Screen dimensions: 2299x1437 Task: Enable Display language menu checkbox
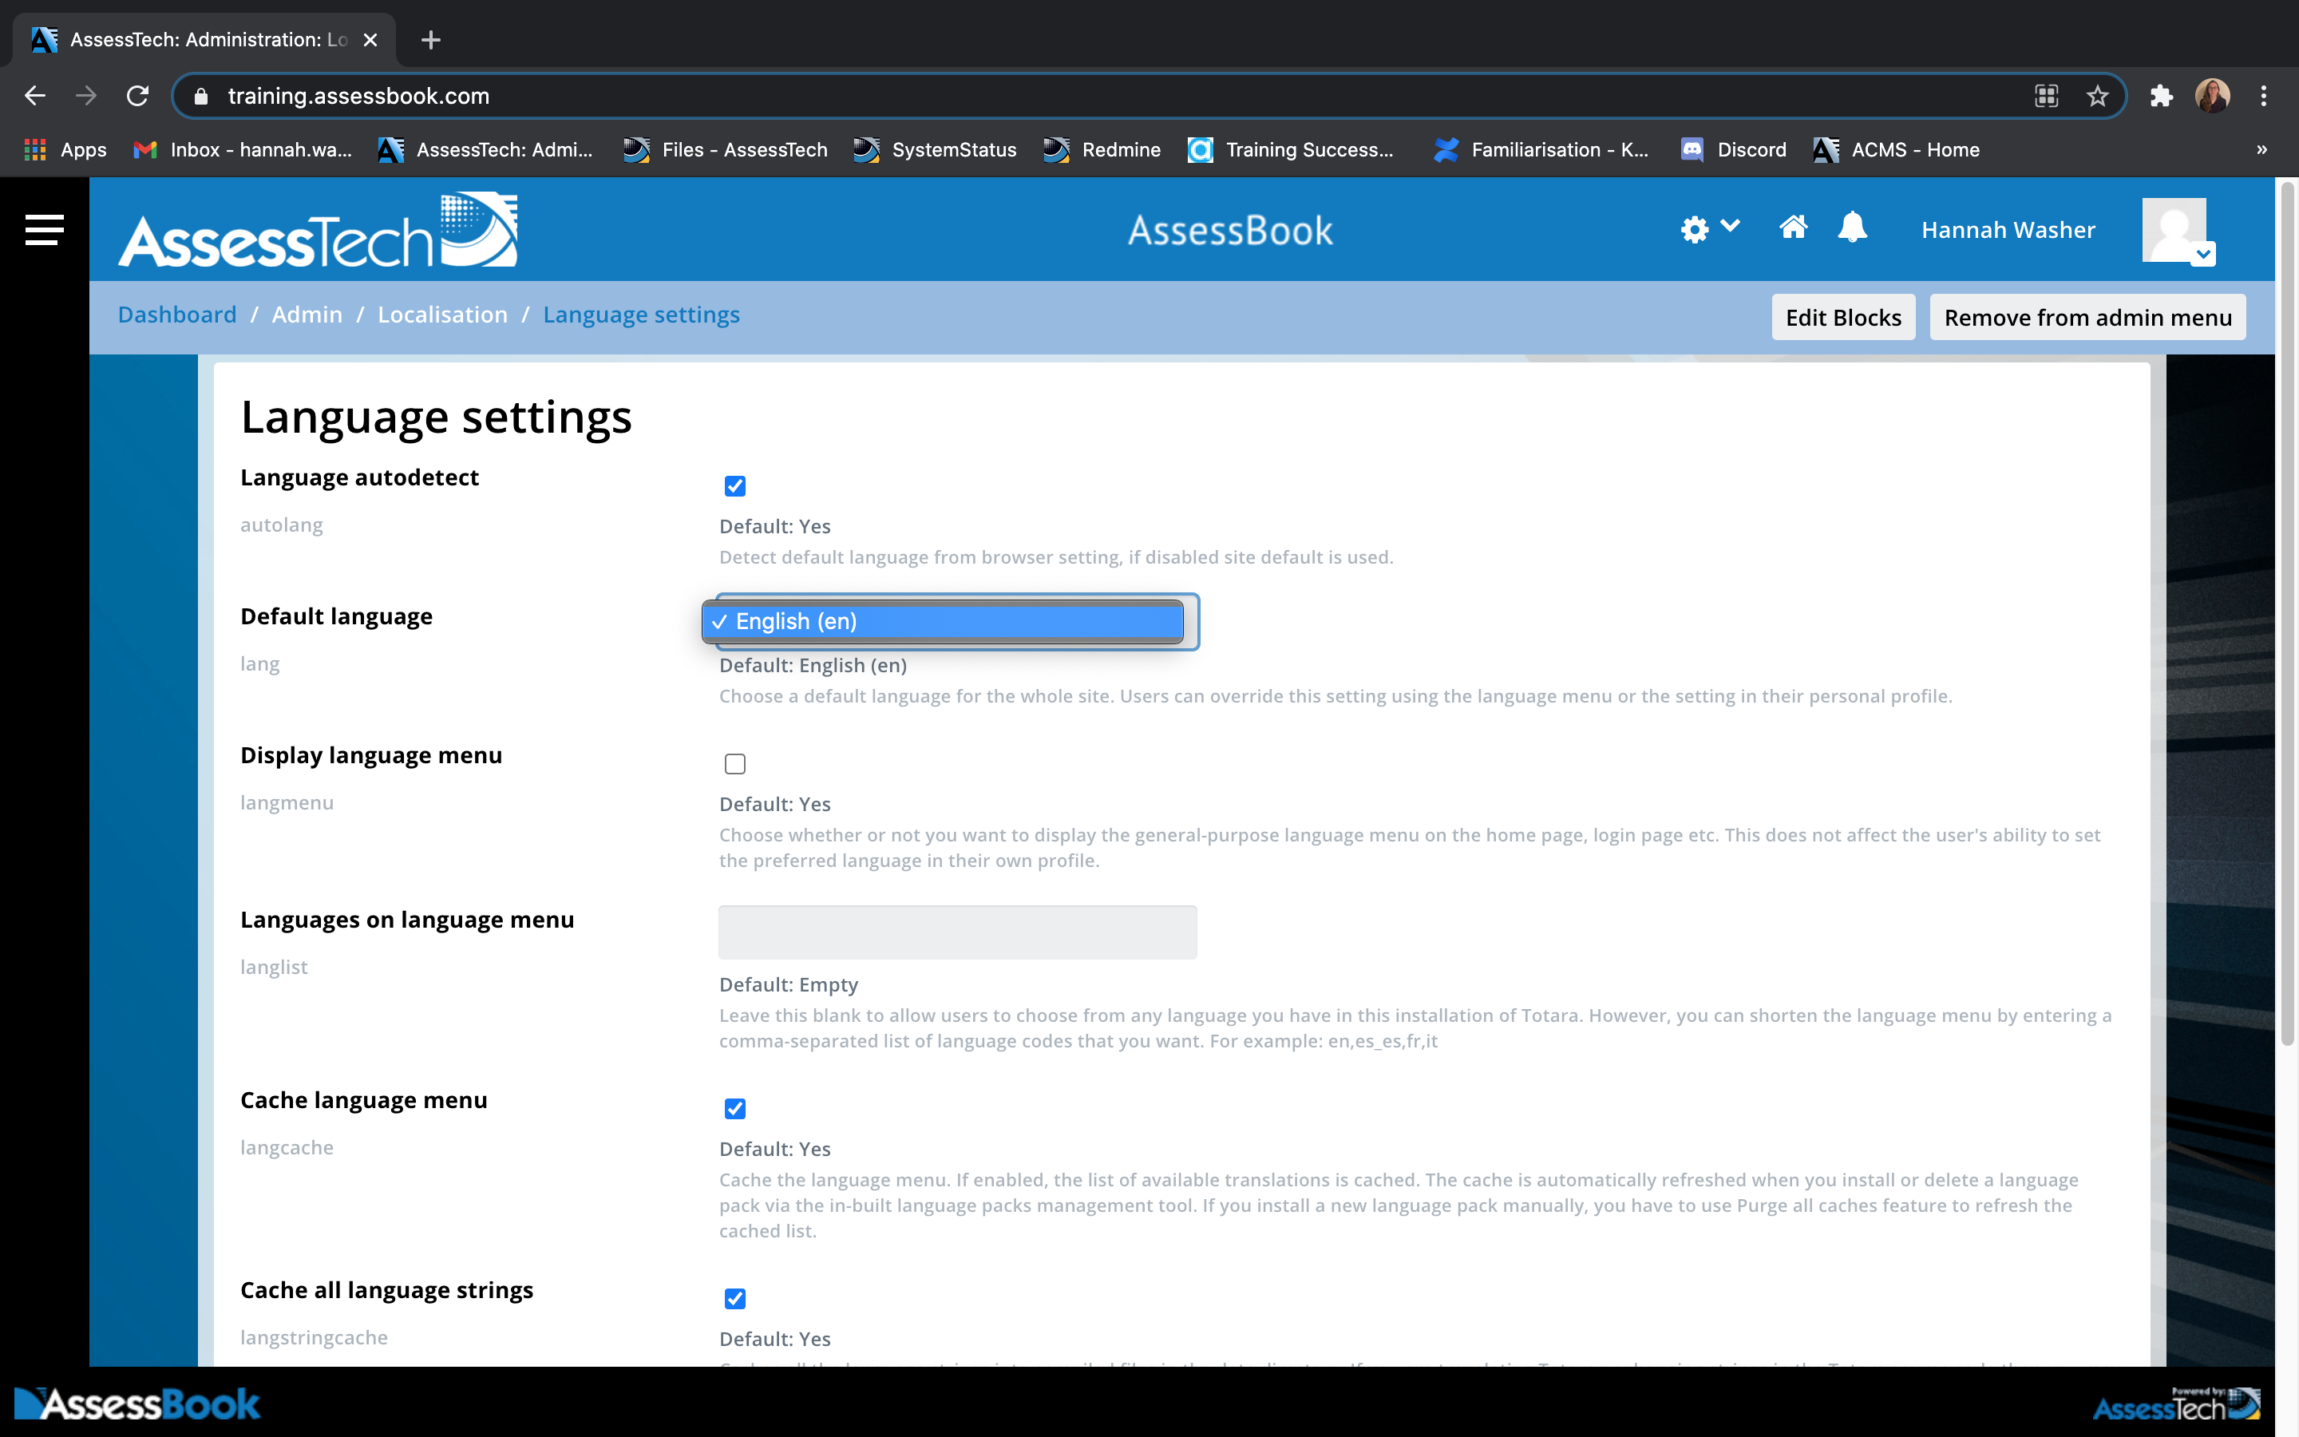point(734,763)
